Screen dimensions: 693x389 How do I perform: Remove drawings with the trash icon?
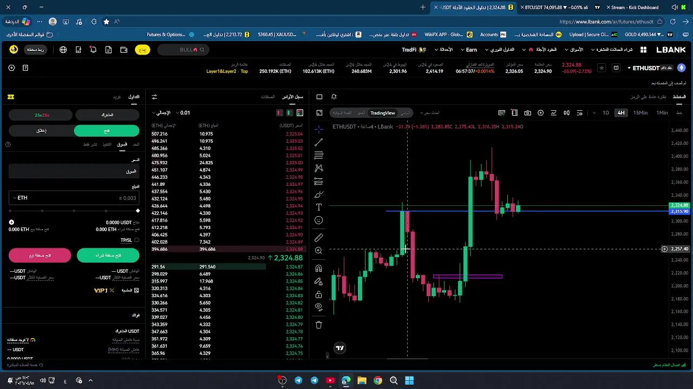(x=319, y=325)
